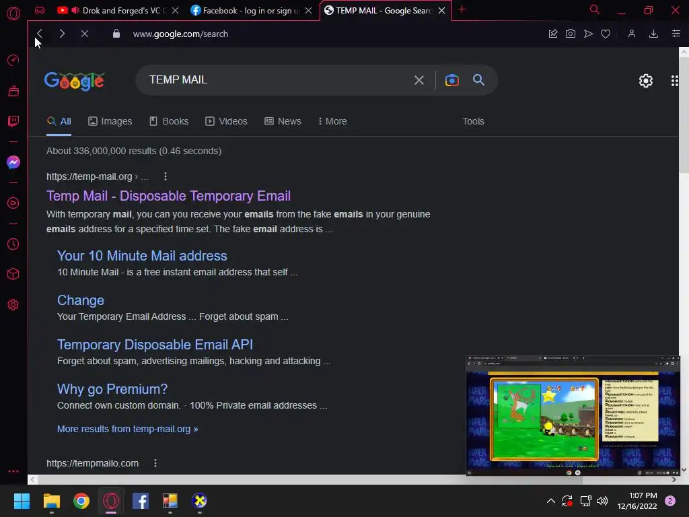Submit search with magnifier icon
Viewport: 689px width, 517px height.
(x=478, y=79)
